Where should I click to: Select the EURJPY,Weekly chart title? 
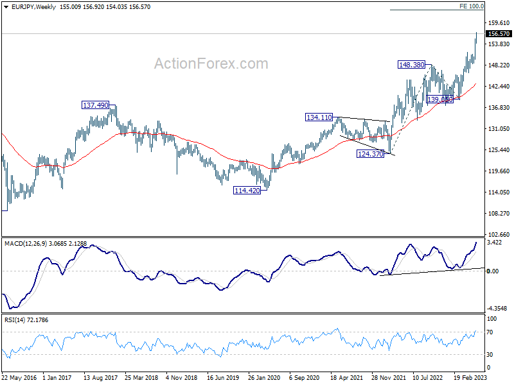34,7
